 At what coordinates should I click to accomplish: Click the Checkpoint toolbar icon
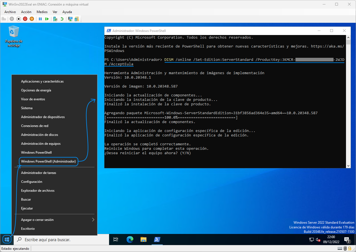[55, 19]
